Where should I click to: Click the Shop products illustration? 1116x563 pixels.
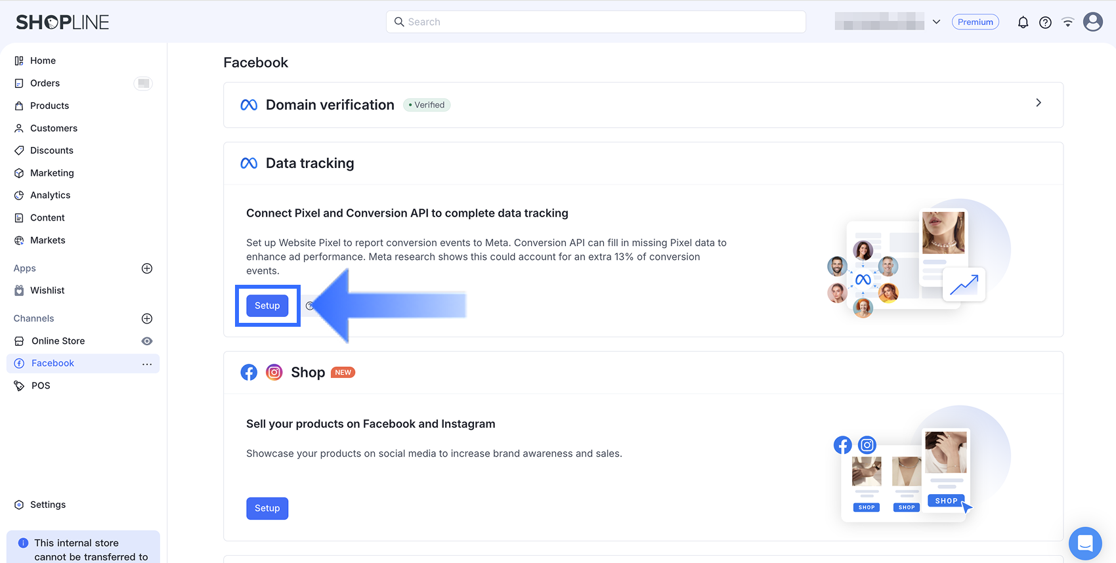[x=922, y=465]
